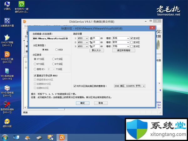Image resolution: width=188 pixels, height=141 pixels.
Task: Toggle 重建主引导记录(MBR) checkbox
Action: [x=35, y=76]
